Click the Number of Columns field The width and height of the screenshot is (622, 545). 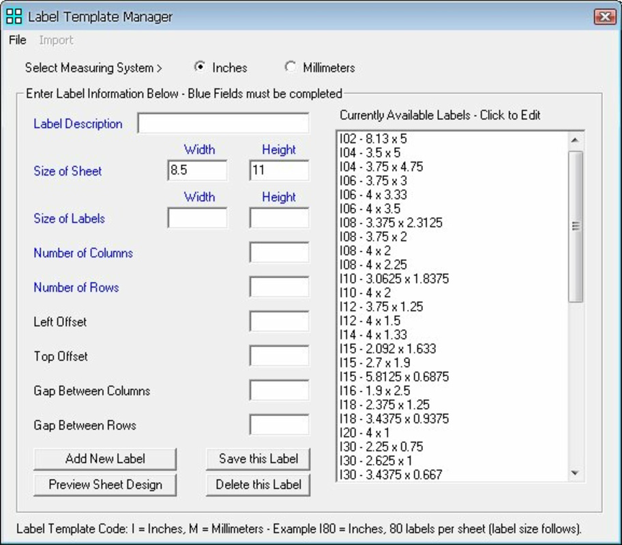[x=279, y=253]
